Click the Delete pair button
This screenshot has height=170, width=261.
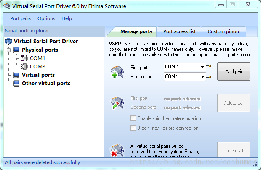pyautogui.click(x=234, y=103)
